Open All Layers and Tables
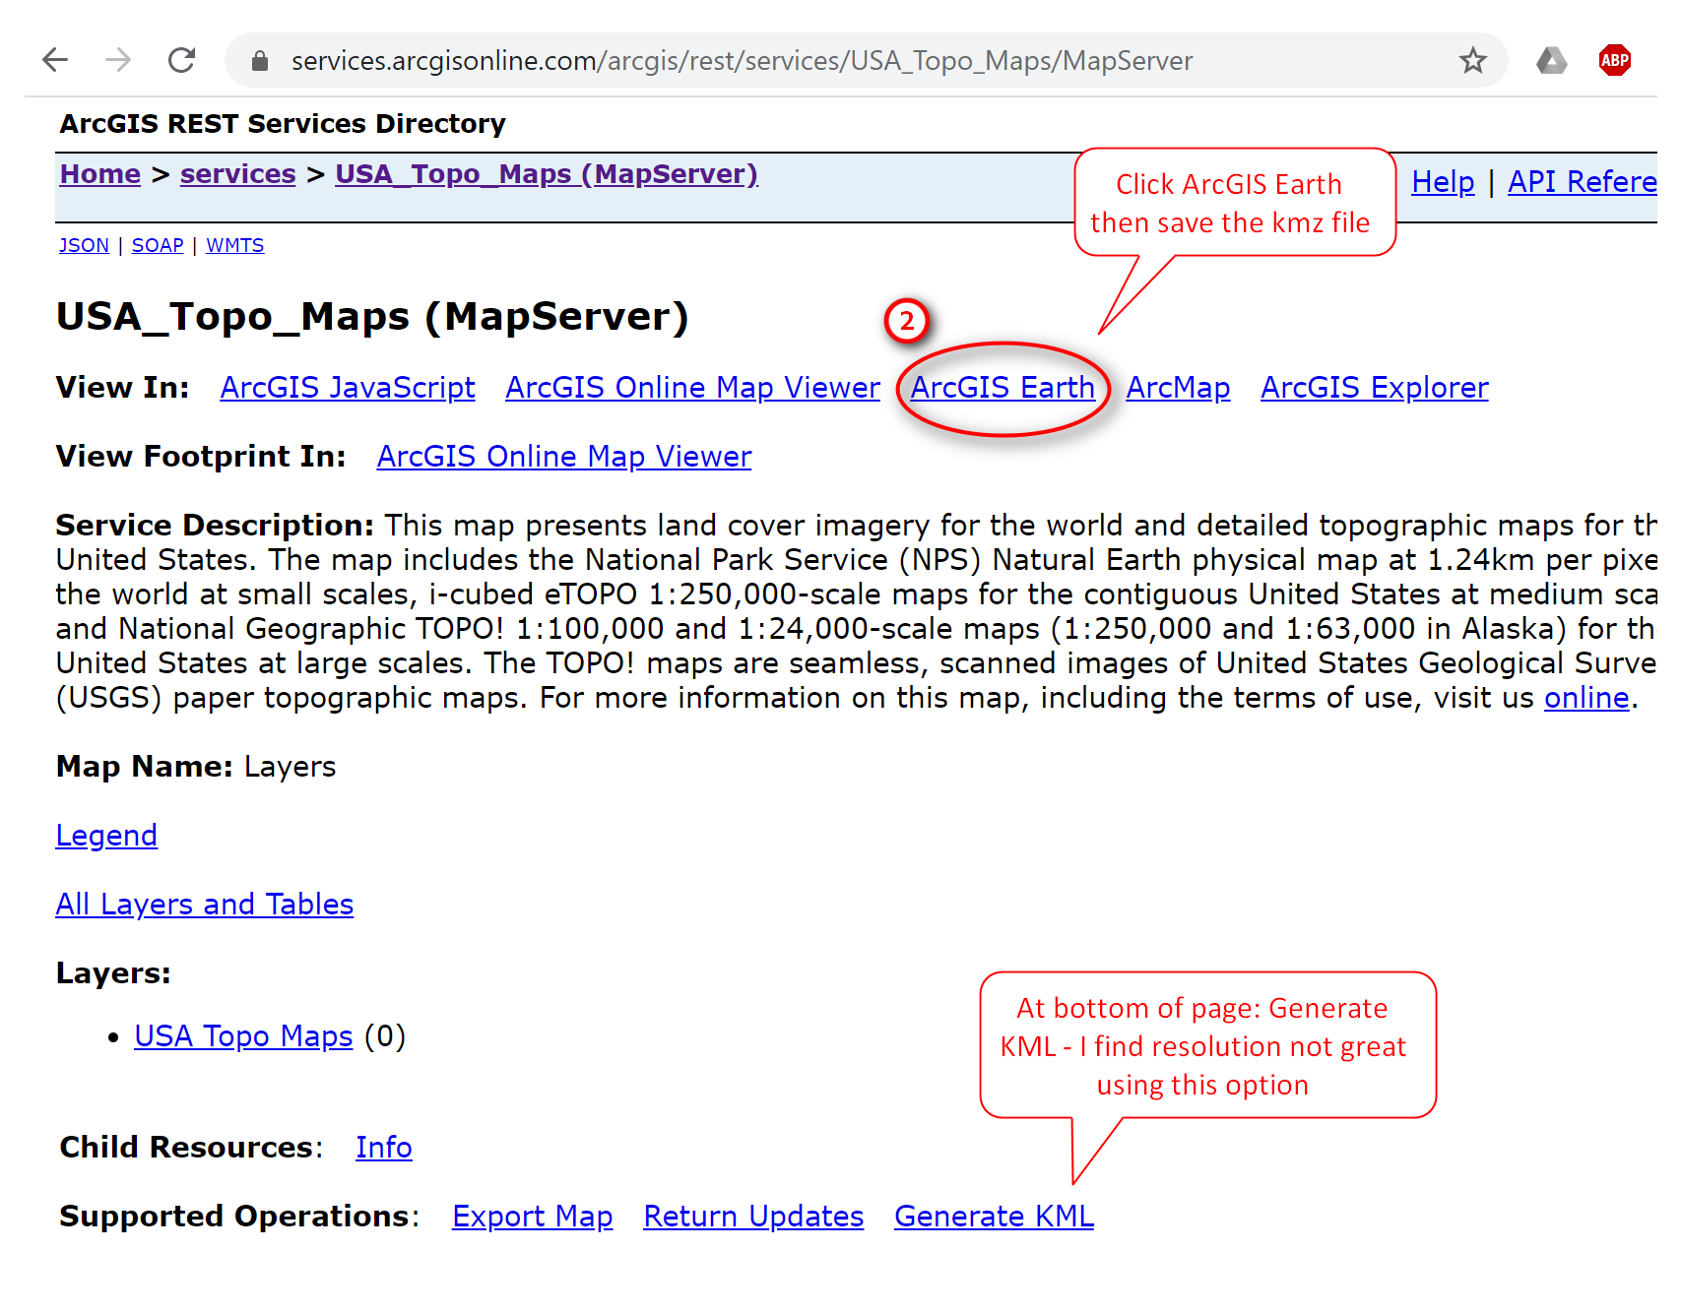 [205, 905]
